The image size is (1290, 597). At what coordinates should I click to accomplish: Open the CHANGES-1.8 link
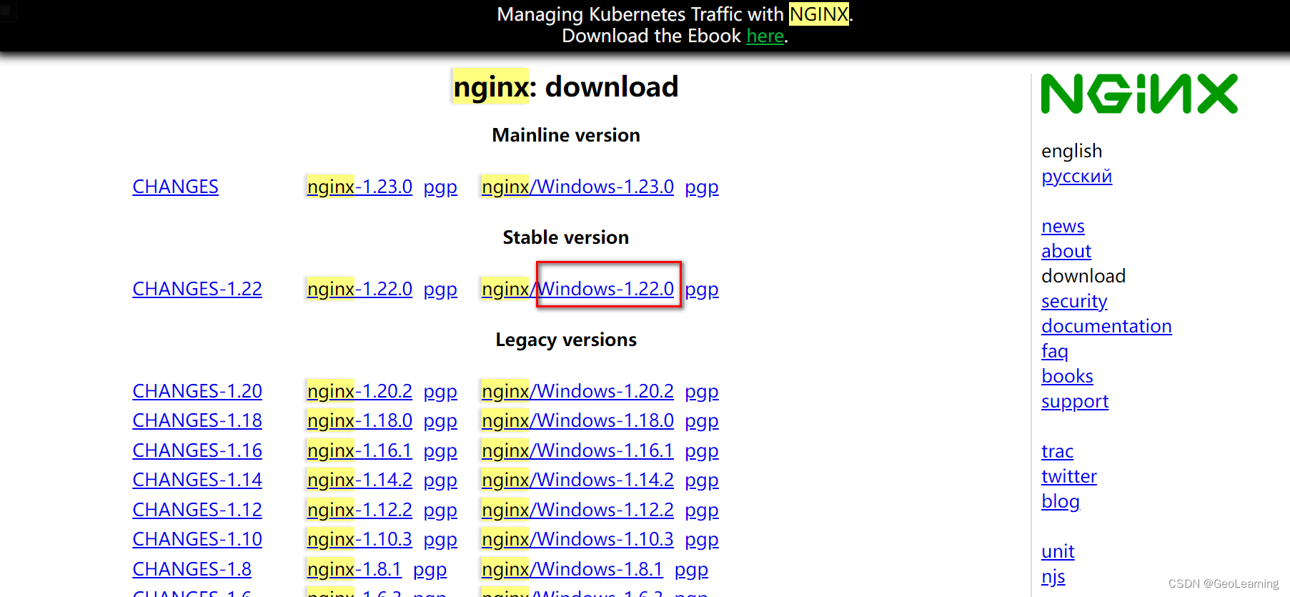pyautogui.click(x=192, y=569)
